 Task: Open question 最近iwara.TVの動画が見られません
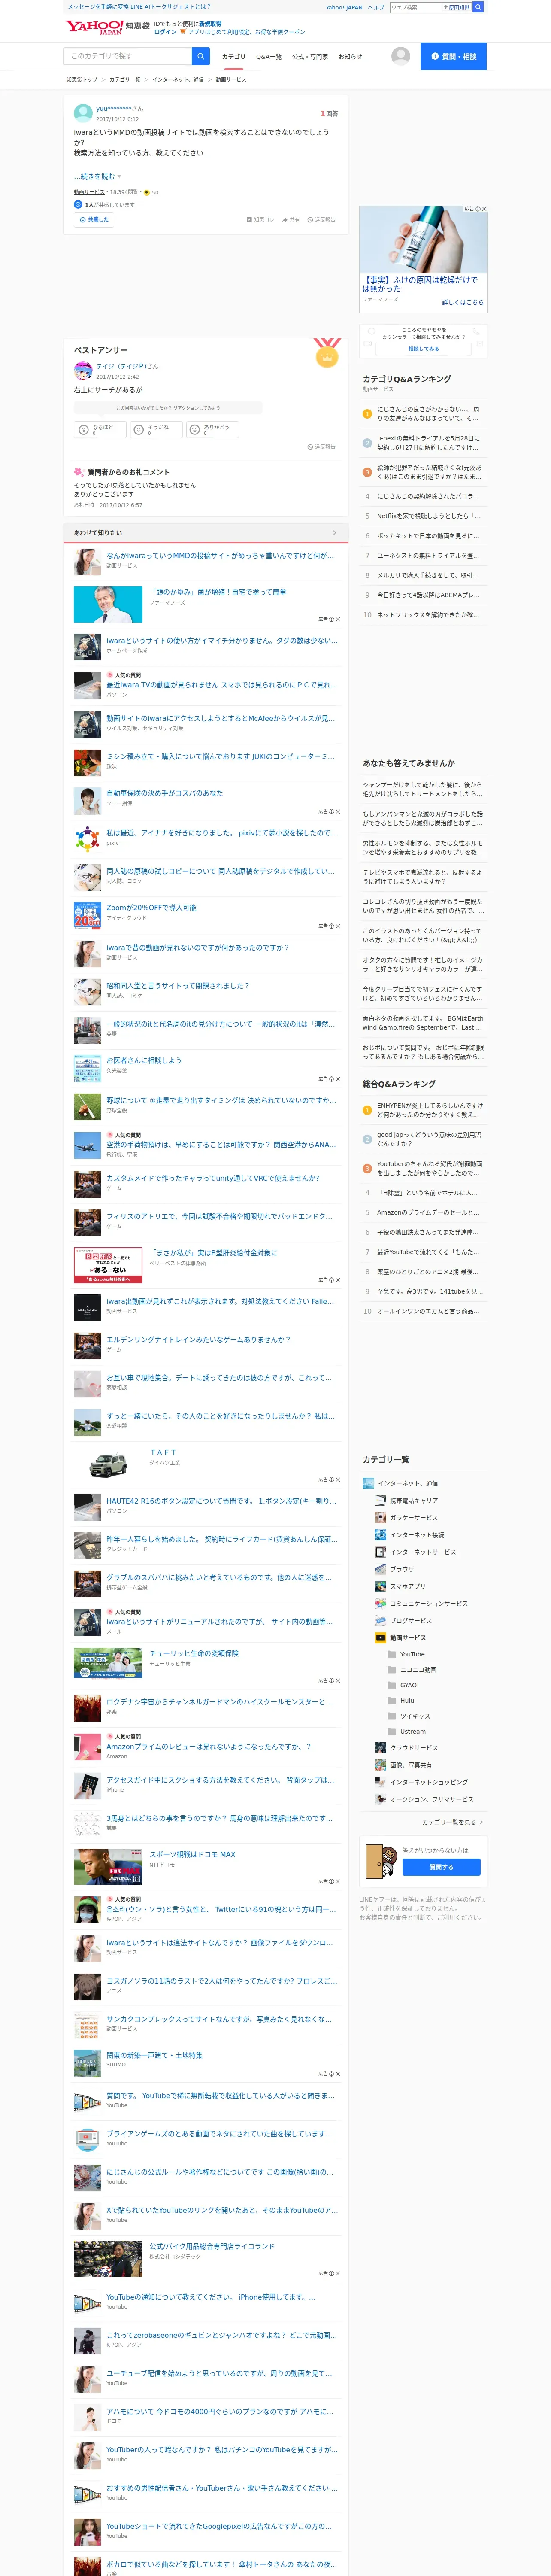click(x=222, y=685)
